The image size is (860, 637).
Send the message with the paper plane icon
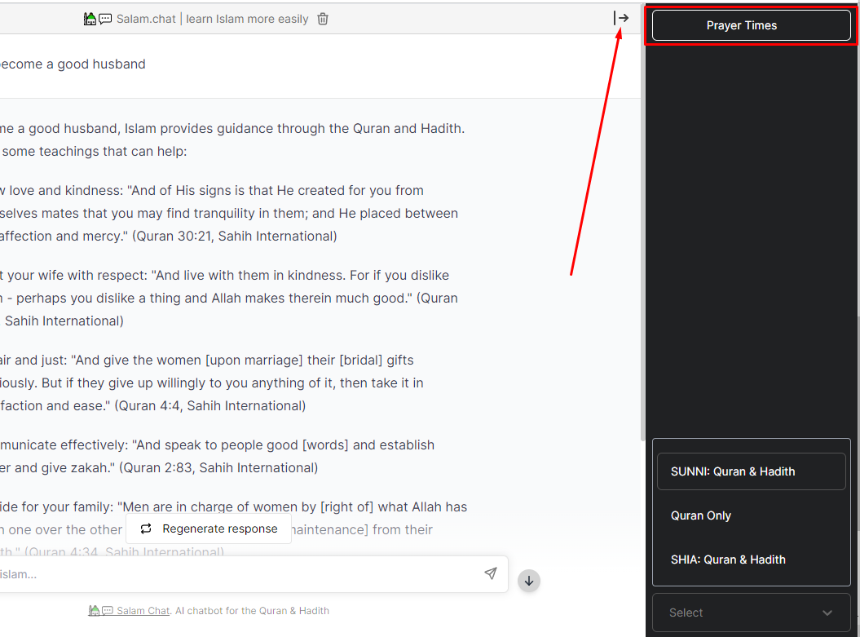coord(491,573)
